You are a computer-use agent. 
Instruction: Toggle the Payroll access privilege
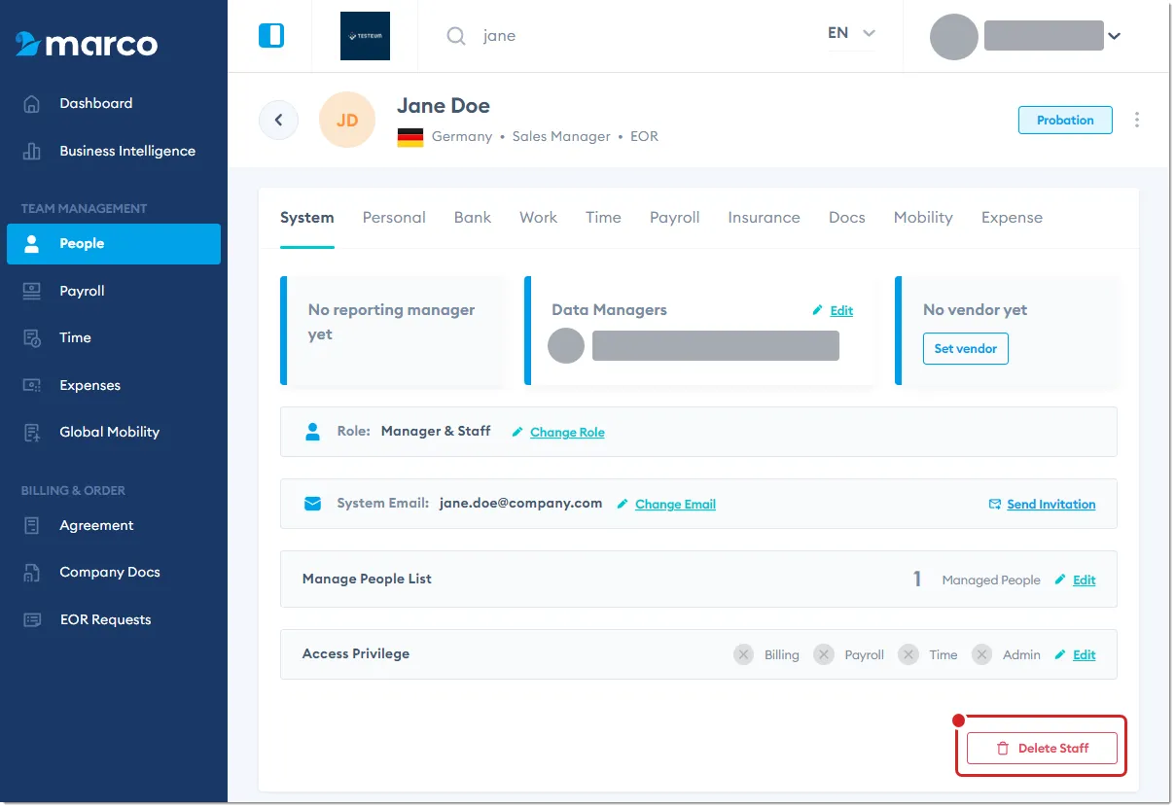[x=824, y=654]
